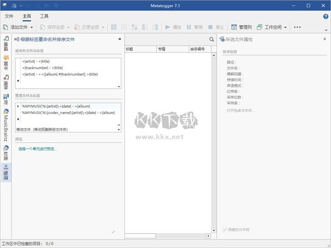Click the 路径 property label
Screen dimensions: 331x248
pos(231,62)
